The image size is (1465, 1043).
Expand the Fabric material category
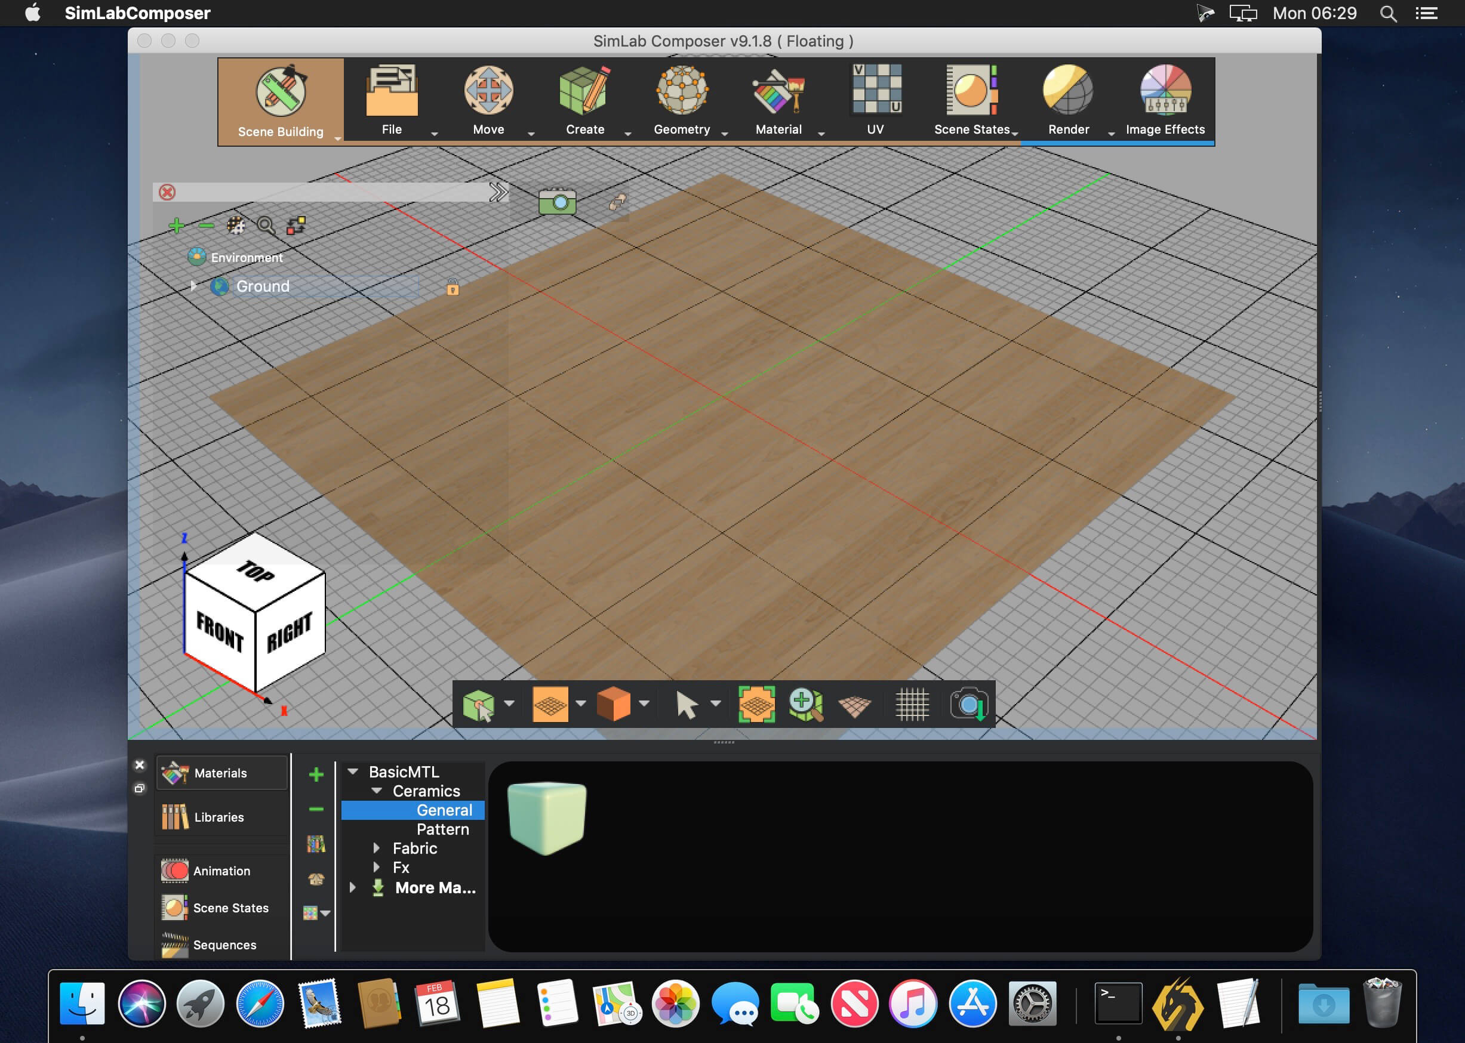point(377,848)
